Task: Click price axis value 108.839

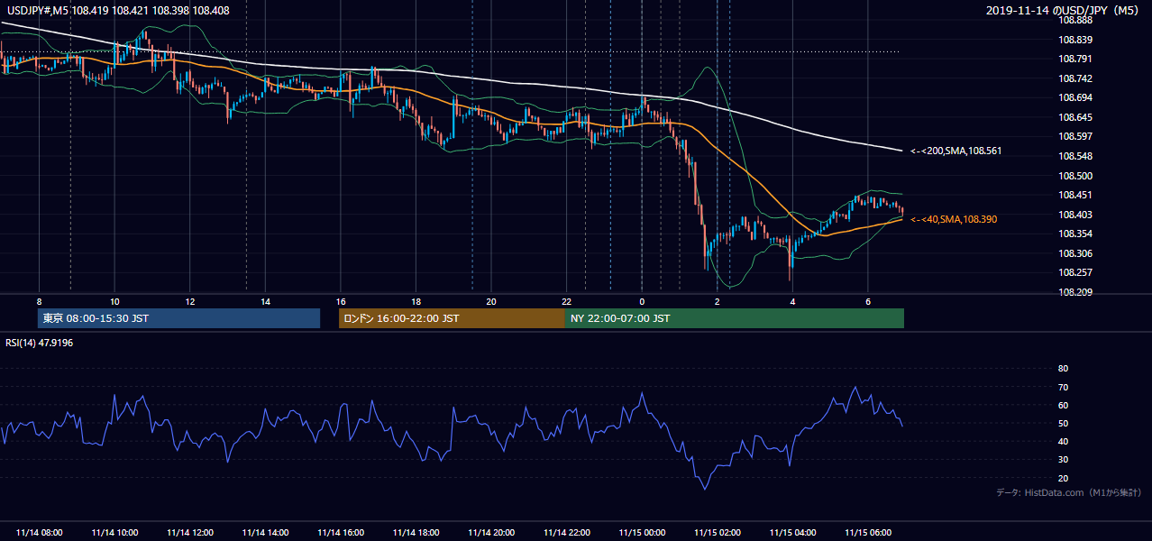Action: click(x=1074, y=40)
